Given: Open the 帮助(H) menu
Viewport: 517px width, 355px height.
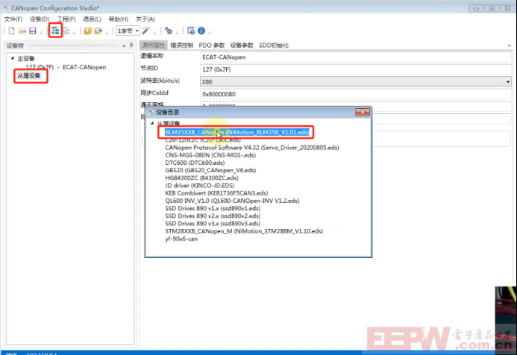Looking at the screenshot, I should click(x=119, y=19).
